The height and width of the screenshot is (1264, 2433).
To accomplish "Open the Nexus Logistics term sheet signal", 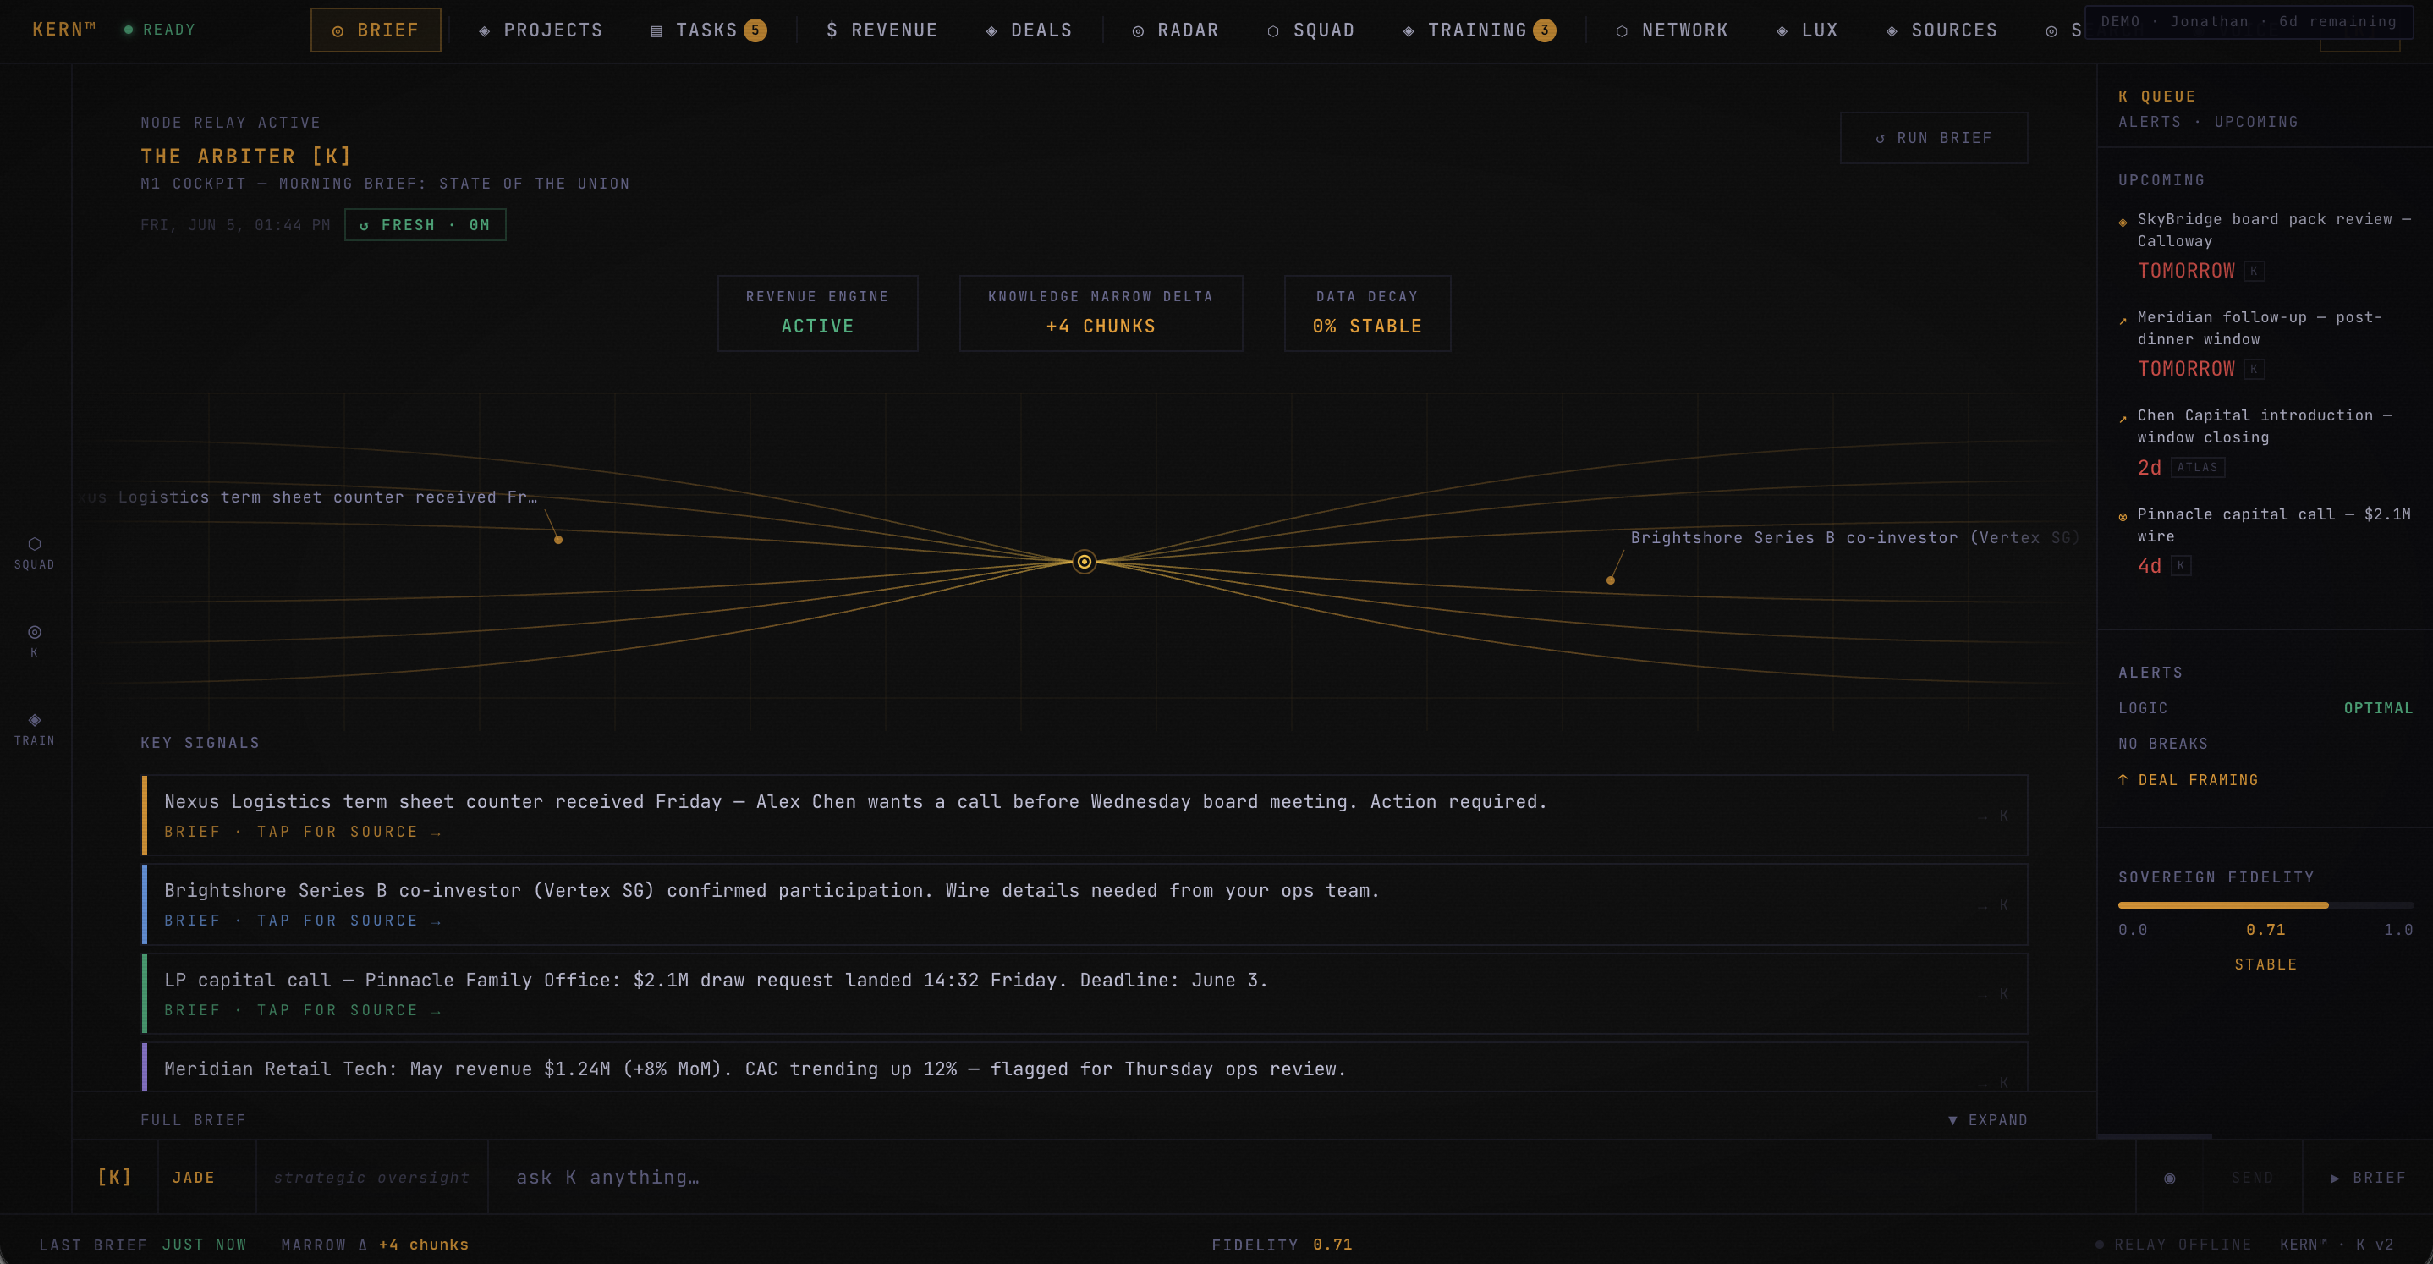I will [x=1085, y=816].
